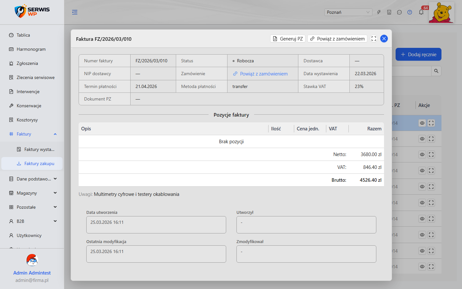This screenshot has width=462, height=289.
Task: Expand the Dane podstawowe menu
Action: [32, 179]
